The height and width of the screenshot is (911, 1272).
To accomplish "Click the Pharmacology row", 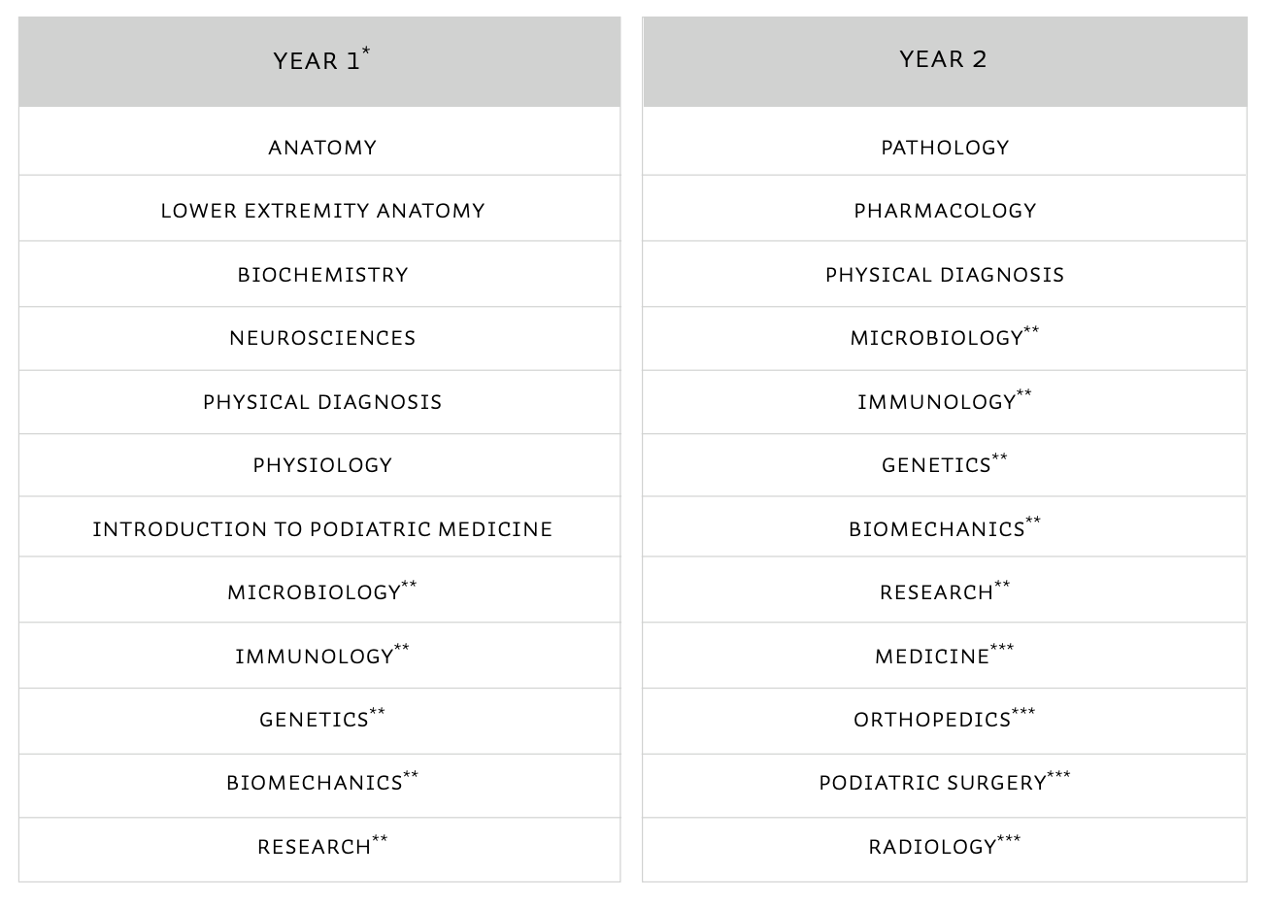I will (x=945, y=211).
